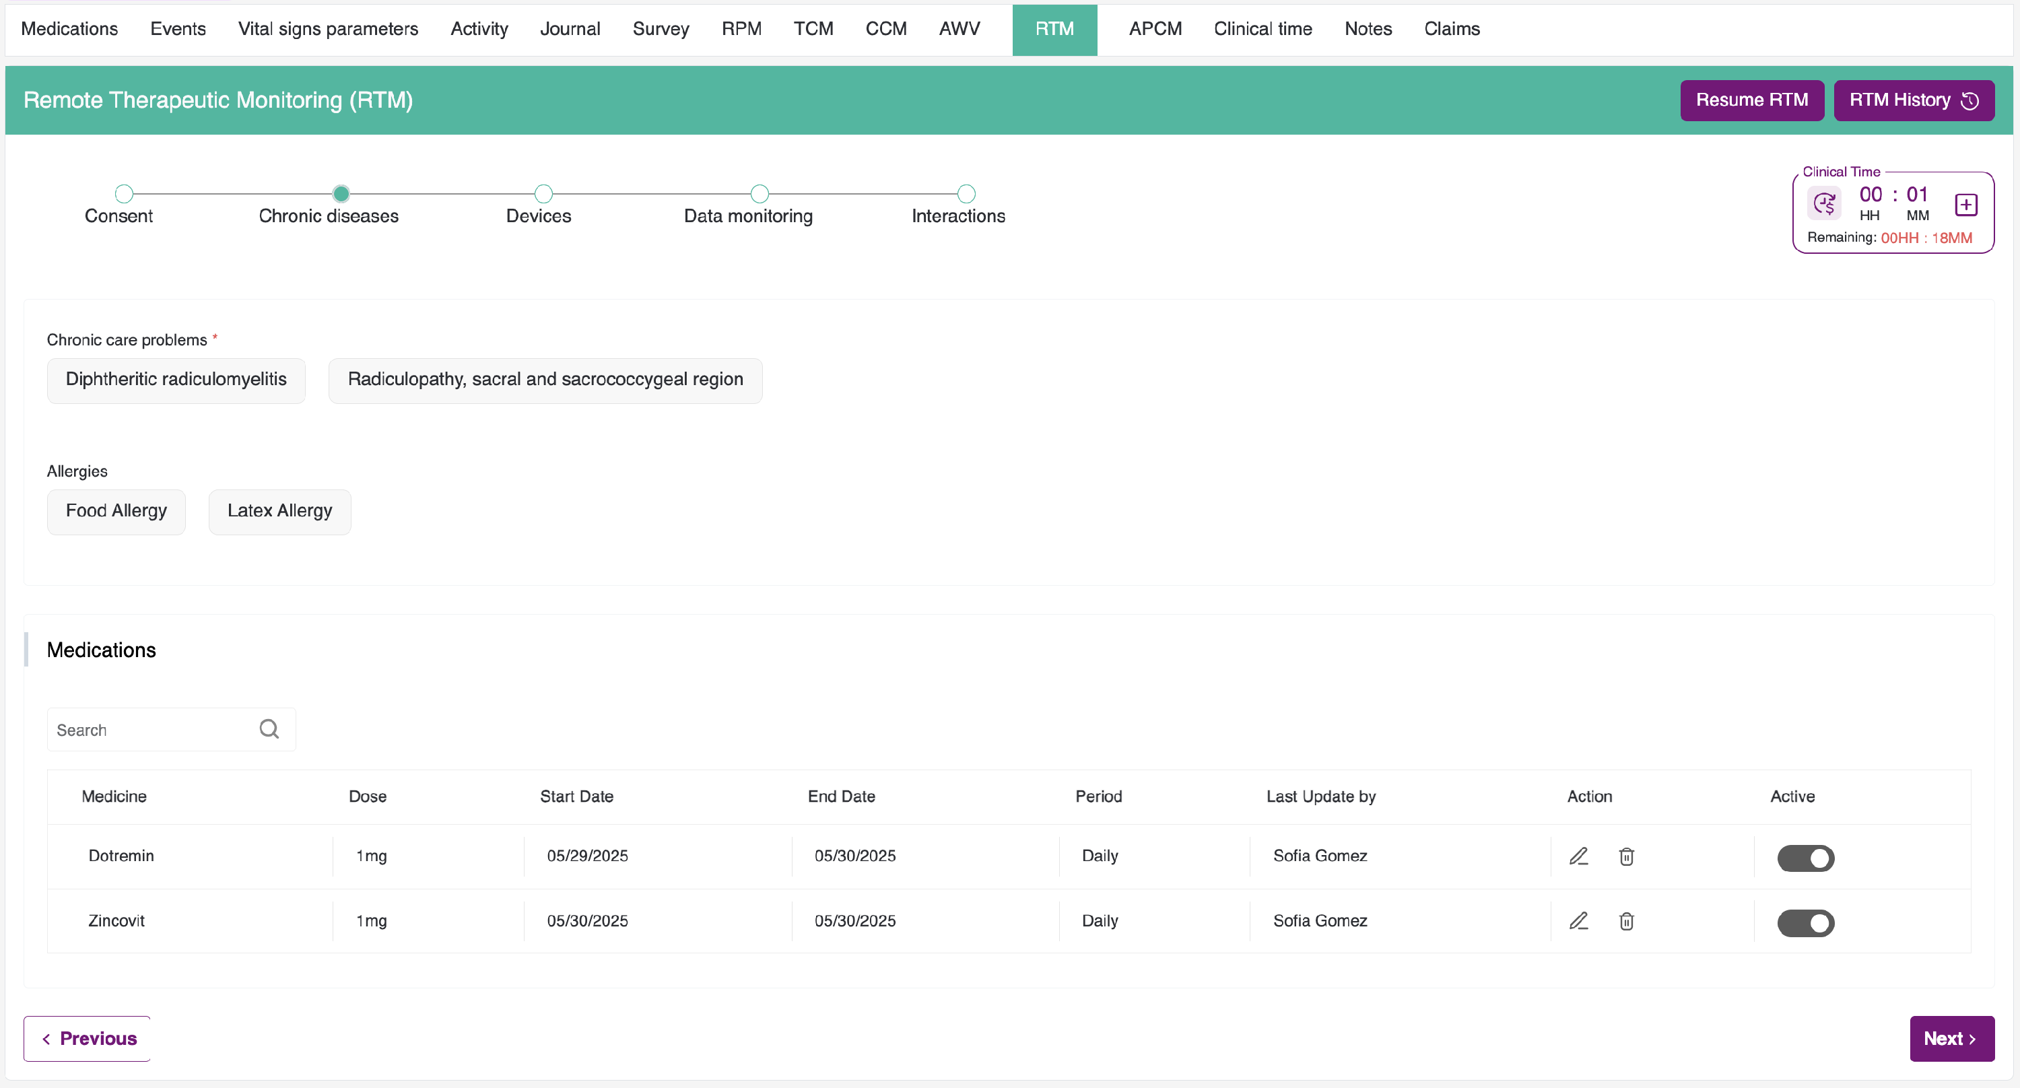Jump to Data monitoring step
The width and height of the screenshot is (2020, 1088).
759,194
